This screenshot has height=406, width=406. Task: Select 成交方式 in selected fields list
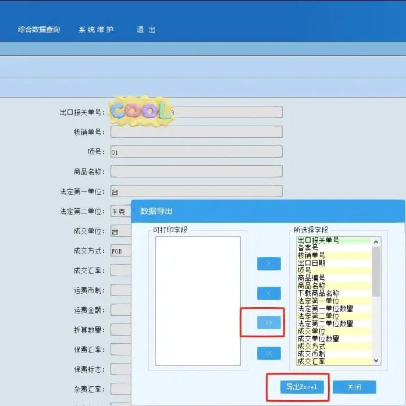click(334, 346)
